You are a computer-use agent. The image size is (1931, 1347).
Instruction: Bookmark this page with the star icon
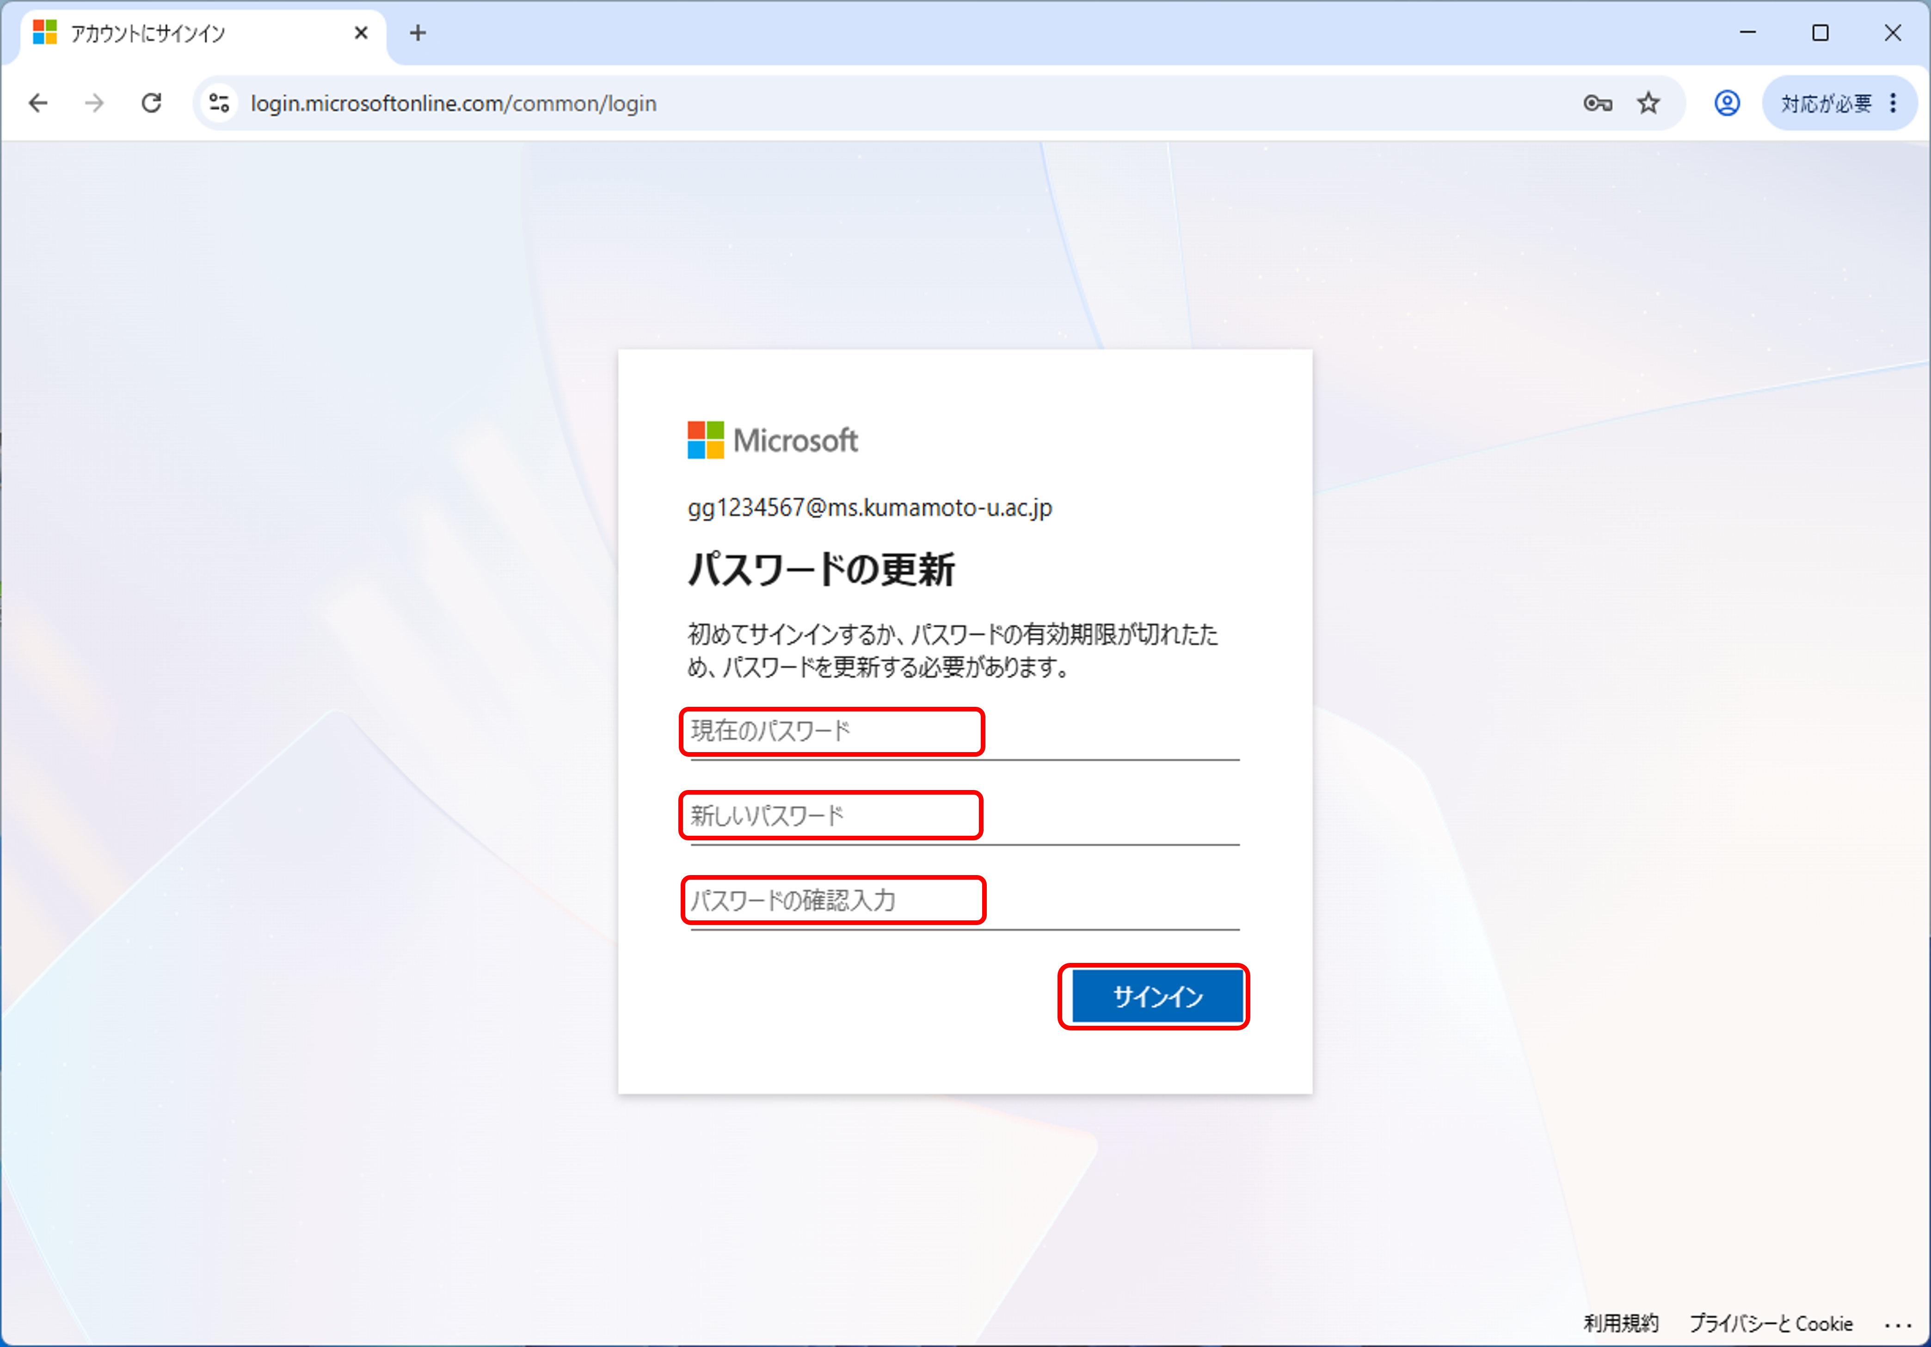point(1648,104)
